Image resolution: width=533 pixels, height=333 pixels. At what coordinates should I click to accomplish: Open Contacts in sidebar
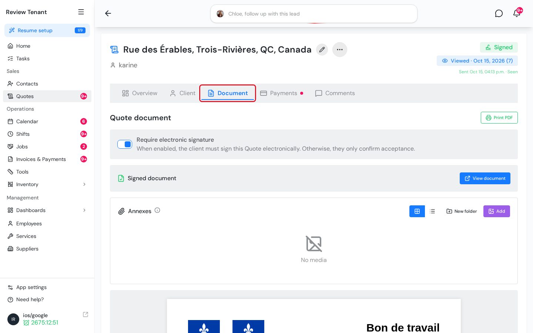pyautogui.click(x=47, y=84)
